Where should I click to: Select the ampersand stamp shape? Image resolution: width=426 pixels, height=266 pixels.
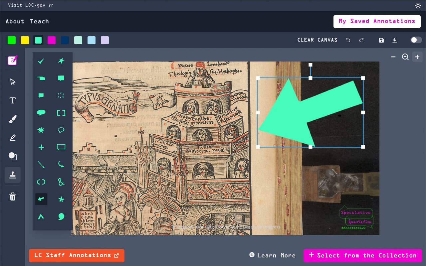[61, 182]
